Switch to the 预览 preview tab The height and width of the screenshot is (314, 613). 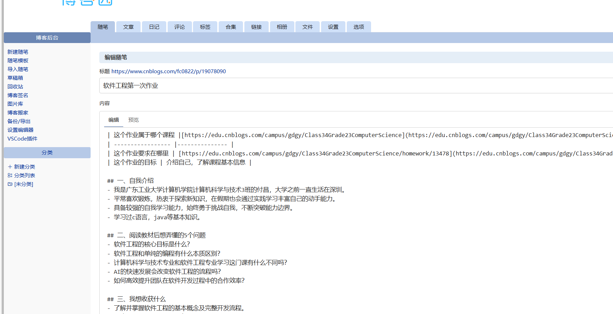click(x=133, y=120)
